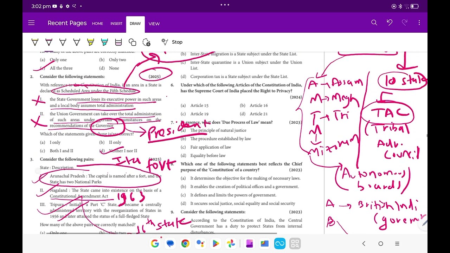Open Play Store from taskbar
450x253 pixels.
coord(216,244)
